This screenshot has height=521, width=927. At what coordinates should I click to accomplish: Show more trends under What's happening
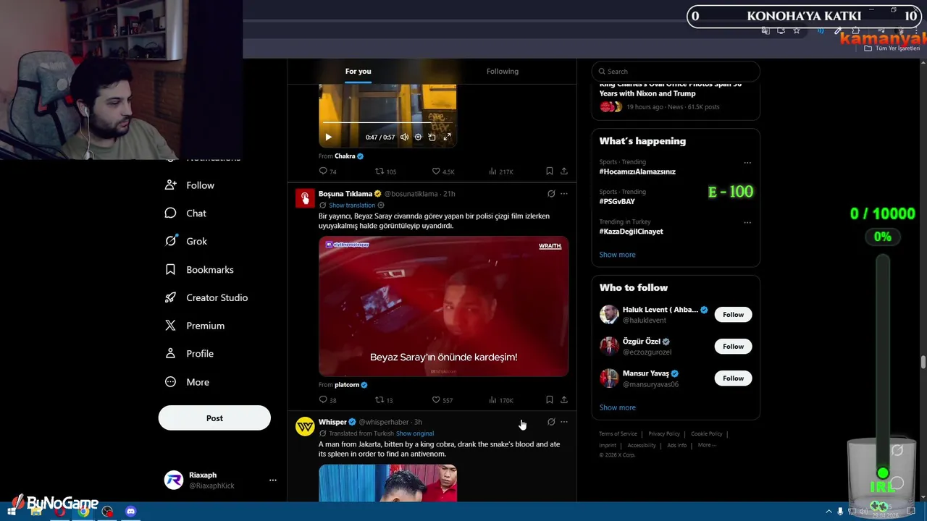[x=617, y=255]
